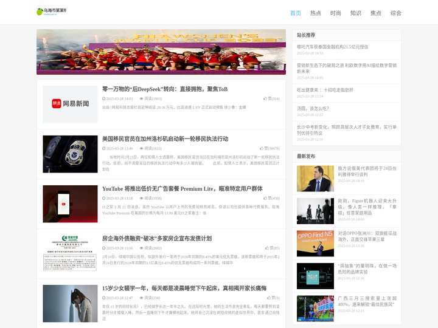
Task: Open the Figure robots thumbnail
Action: pos(315,211)
